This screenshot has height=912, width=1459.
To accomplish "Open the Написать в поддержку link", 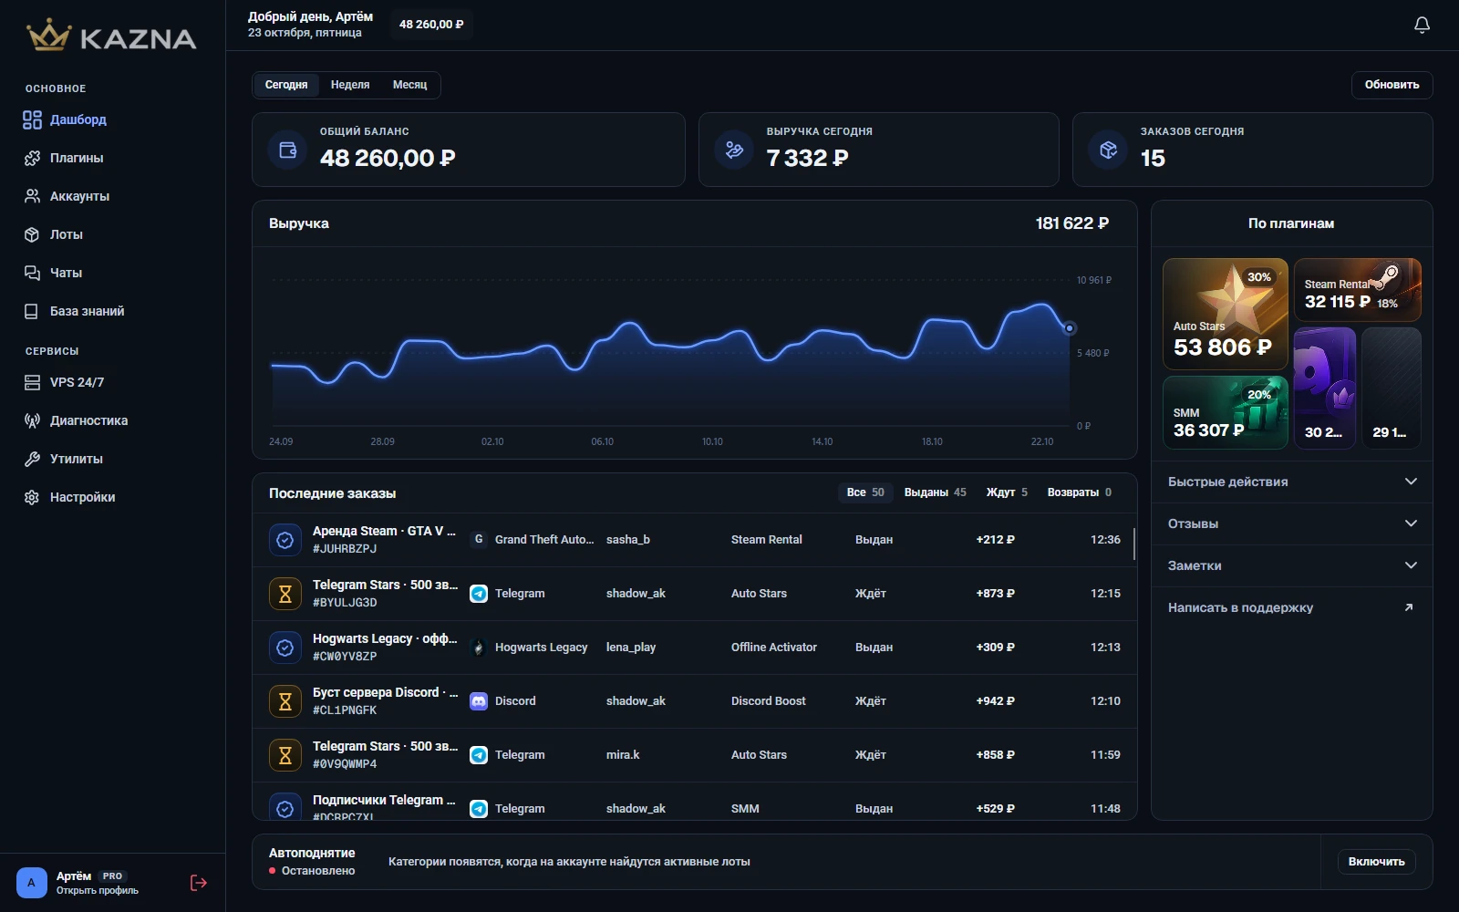I will (1291, 607).
